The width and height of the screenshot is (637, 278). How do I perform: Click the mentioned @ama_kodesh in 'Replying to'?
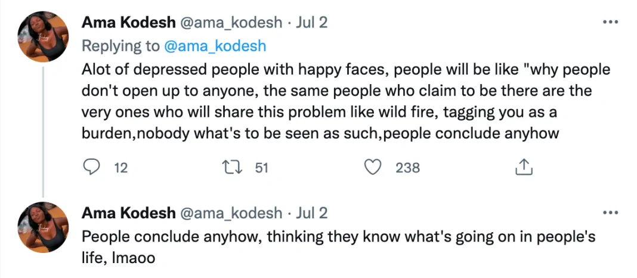(x=215, y=46)
